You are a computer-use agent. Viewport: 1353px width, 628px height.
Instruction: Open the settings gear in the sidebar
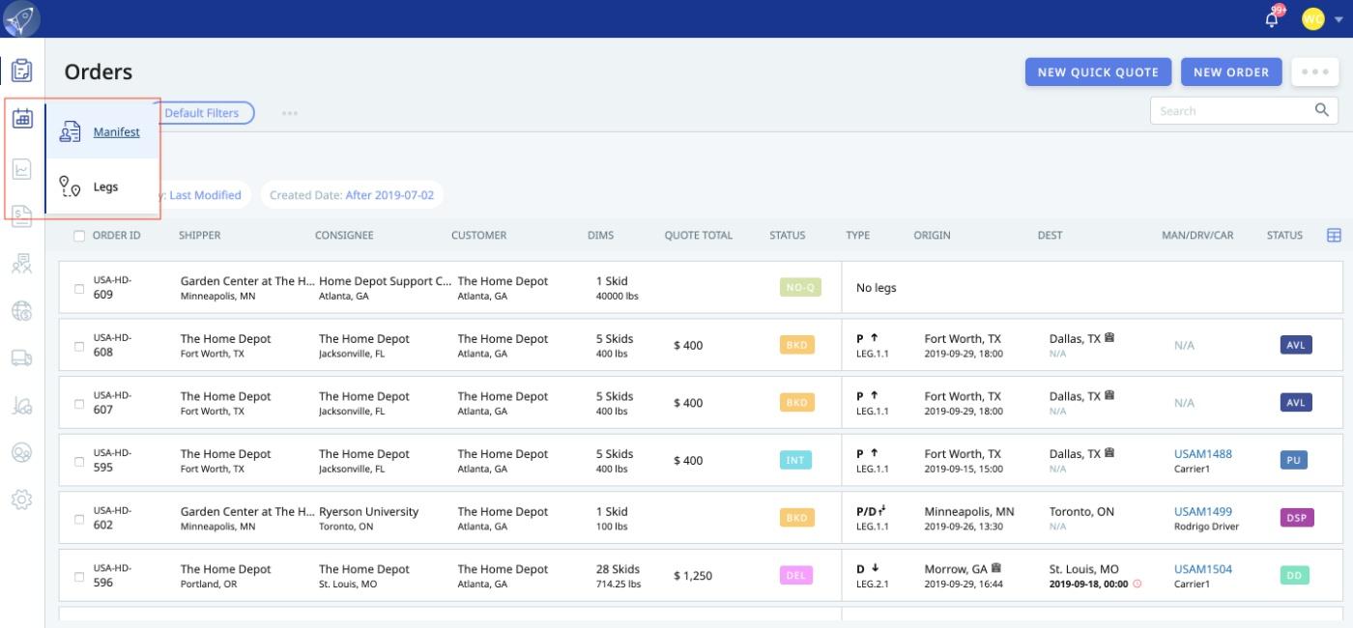(x=22, y=500)
